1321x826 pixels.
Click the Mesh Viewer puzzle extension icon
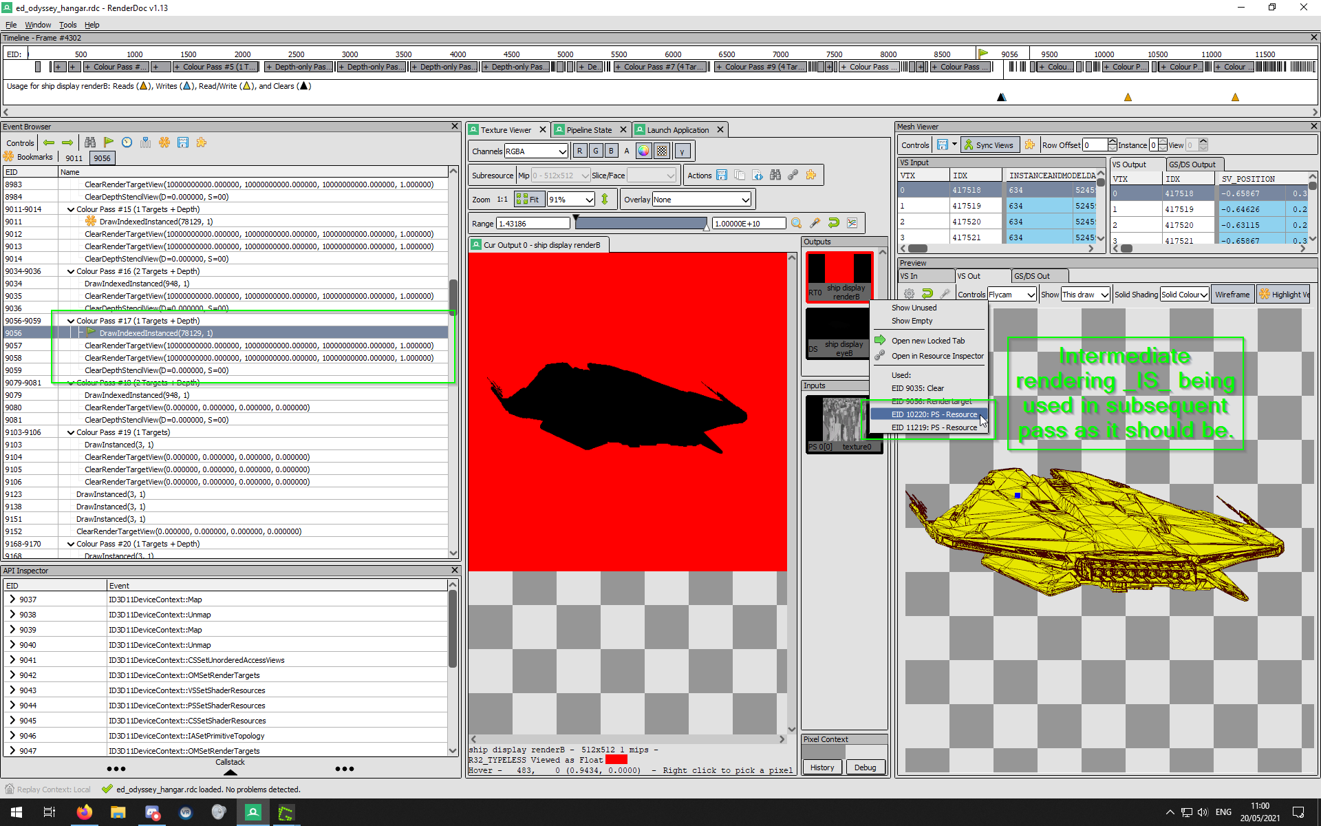coord(1030,145)
